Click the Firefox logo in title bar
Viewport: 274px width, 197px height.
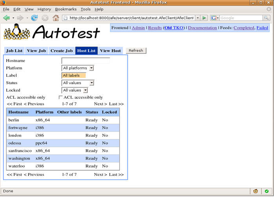pyautogui.click(x=3, y=2)
